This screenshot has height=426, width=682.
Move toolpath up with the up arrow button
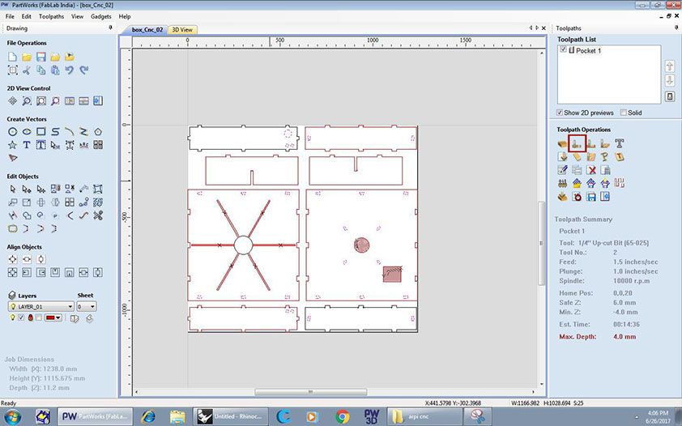tap(670, 66)
